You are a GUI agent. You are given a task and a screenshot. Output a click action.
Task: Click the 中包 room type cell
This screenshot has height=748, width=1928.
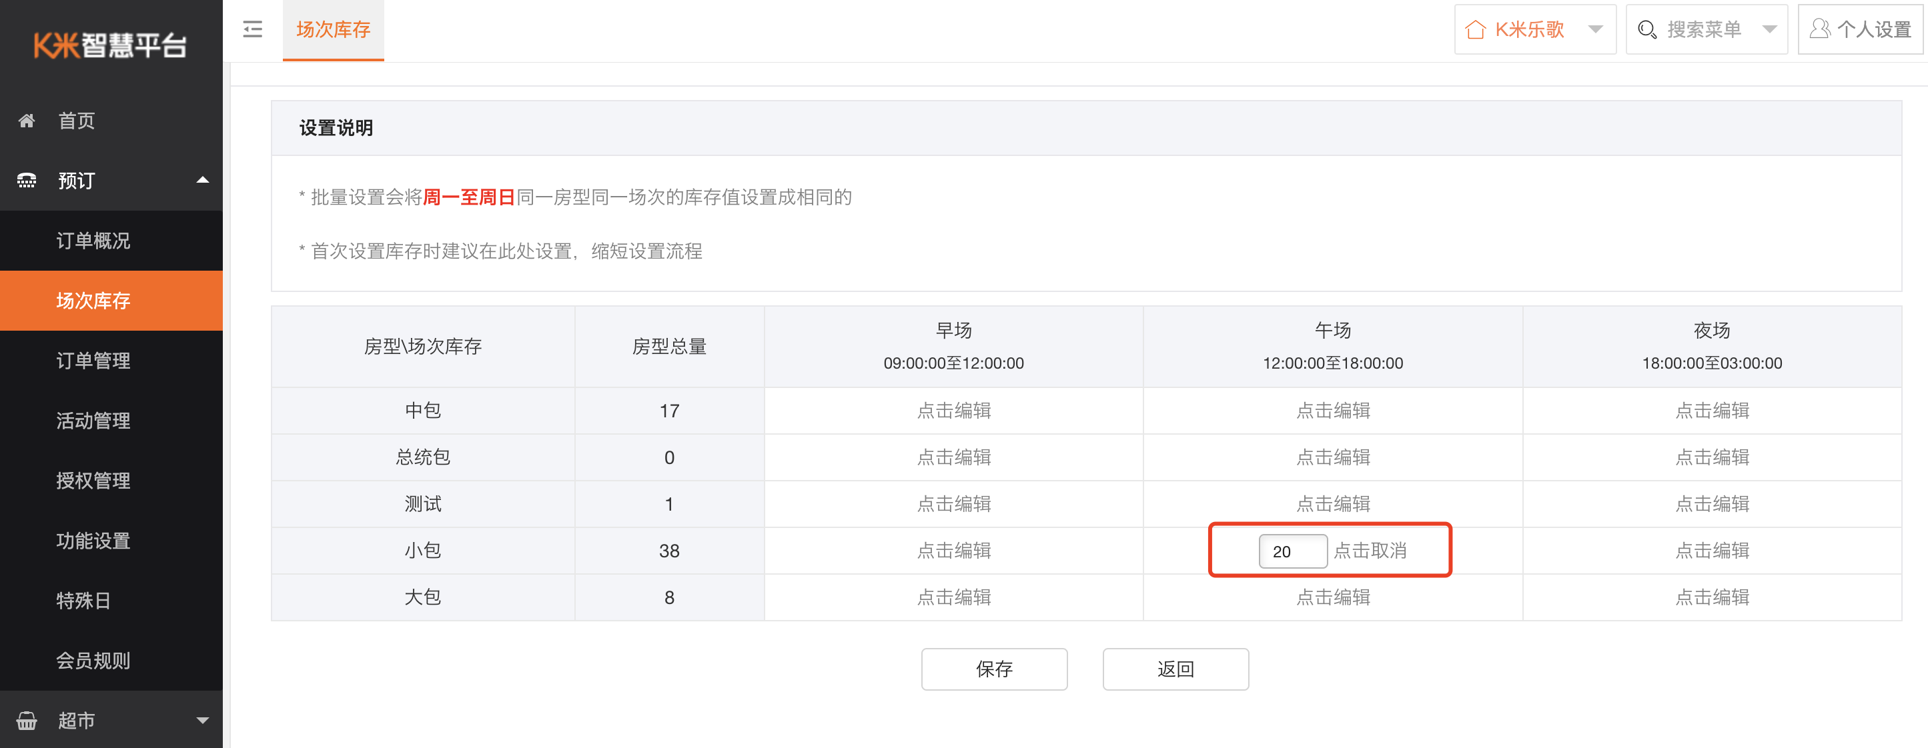coord(423,411)
